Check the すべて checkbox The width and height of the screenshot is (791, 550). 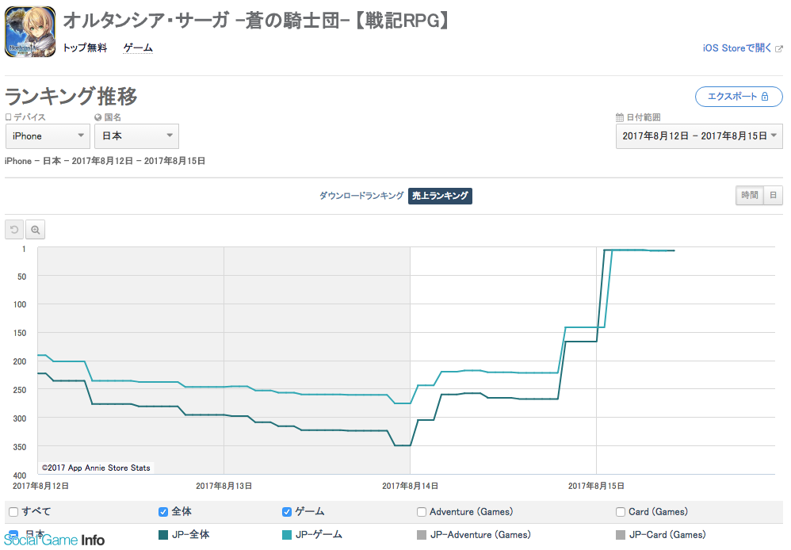tap(13, 512)
